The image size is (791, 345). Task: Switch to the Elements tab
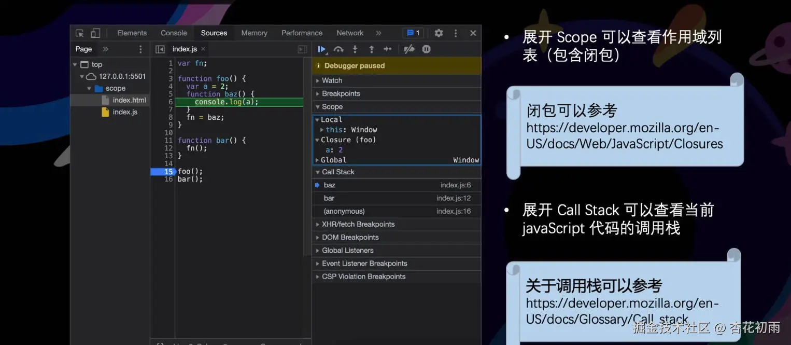[132, 33]
